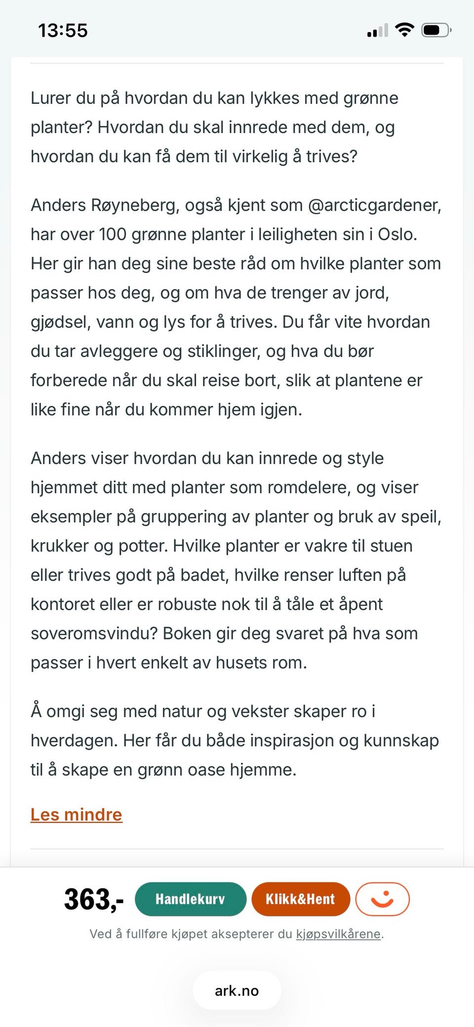
Task: Tap the ark.no address pill
Action: click(x=237, y=990)
